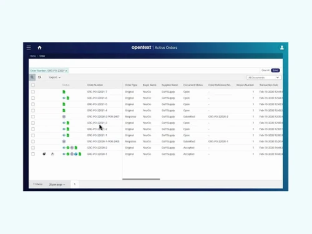
Task: Click green document icon for GRG-PO-22021-2
Action: click(x=68, y=129)
